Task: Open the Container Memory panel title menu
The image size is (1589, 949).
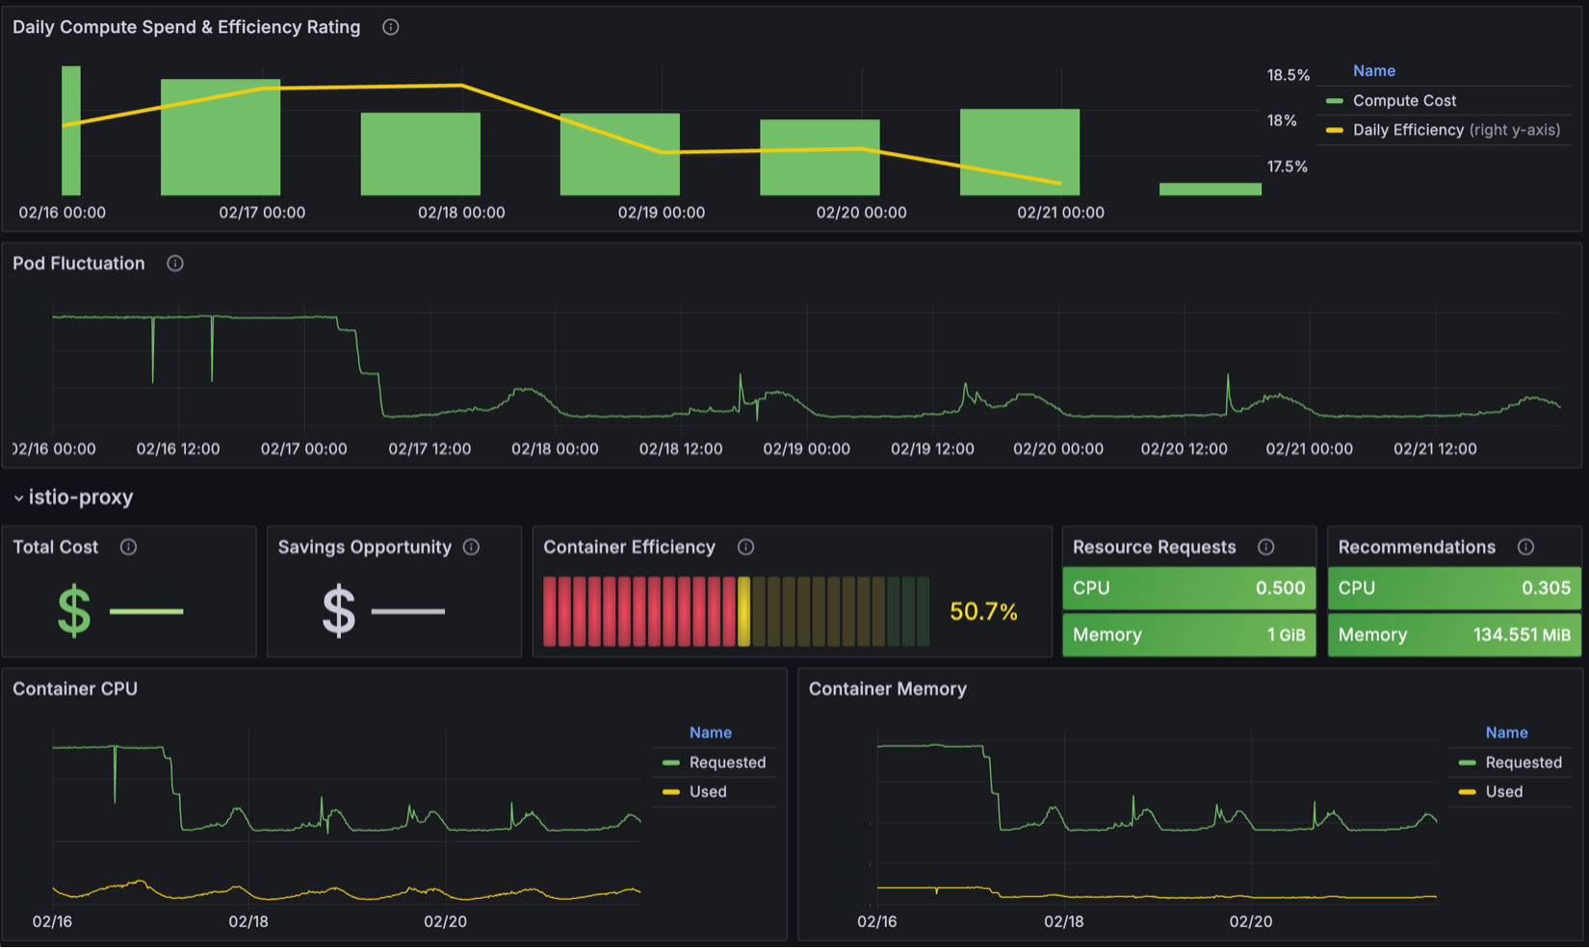Action: (x=887, y=689)
